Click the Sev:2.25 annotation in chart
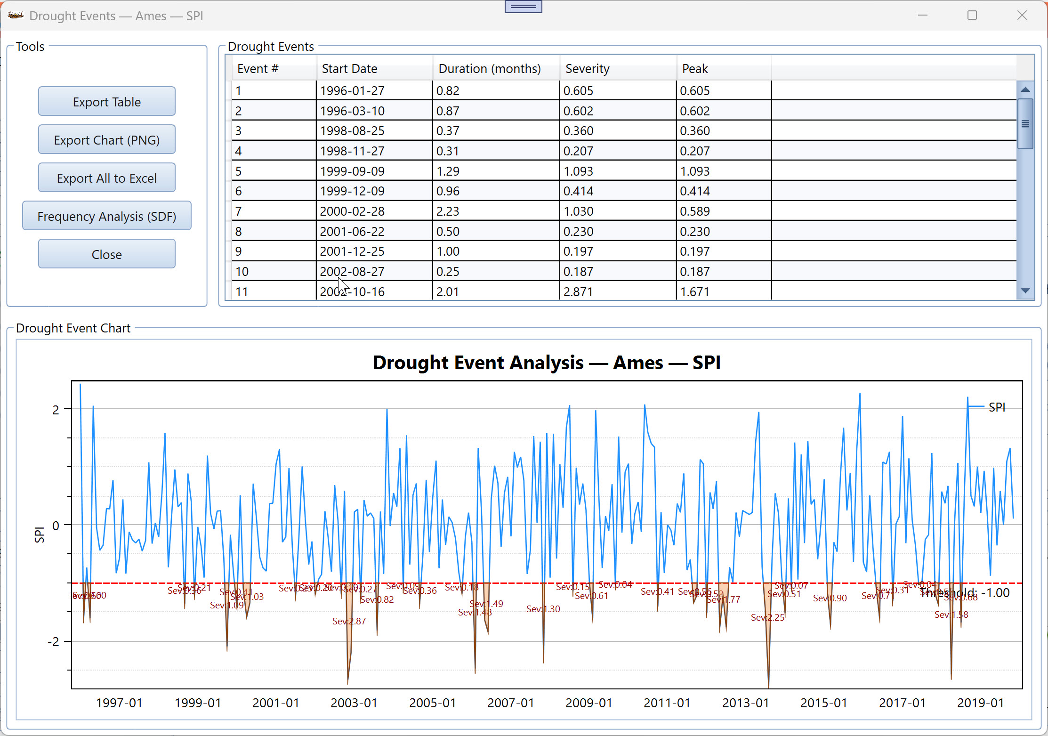 coord(767,617)
